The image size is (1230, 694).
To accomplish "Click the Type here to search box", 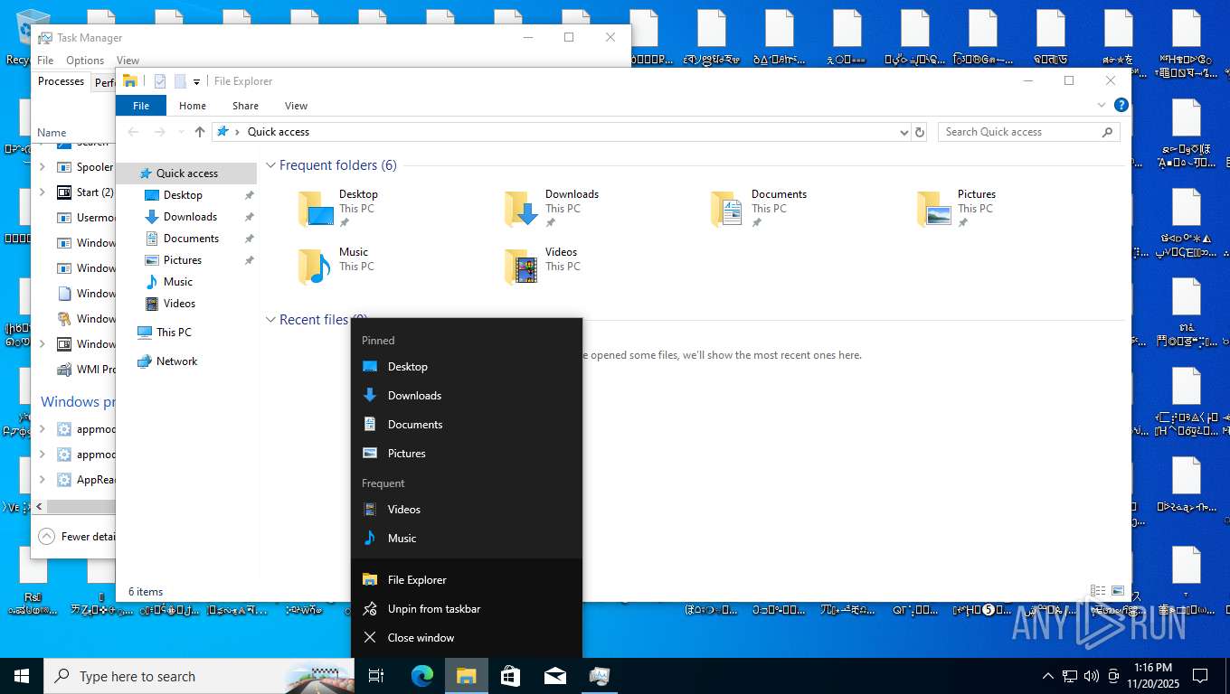I will (199, 676).
